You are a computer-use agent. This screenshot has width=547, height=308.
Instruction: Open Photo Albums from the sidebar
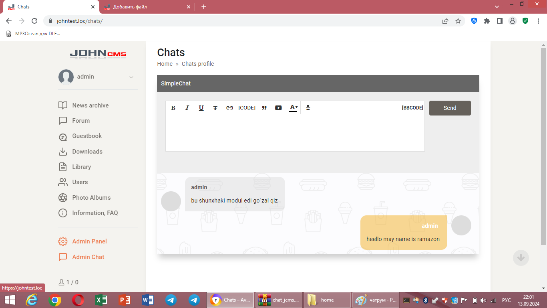click(91, 198)
